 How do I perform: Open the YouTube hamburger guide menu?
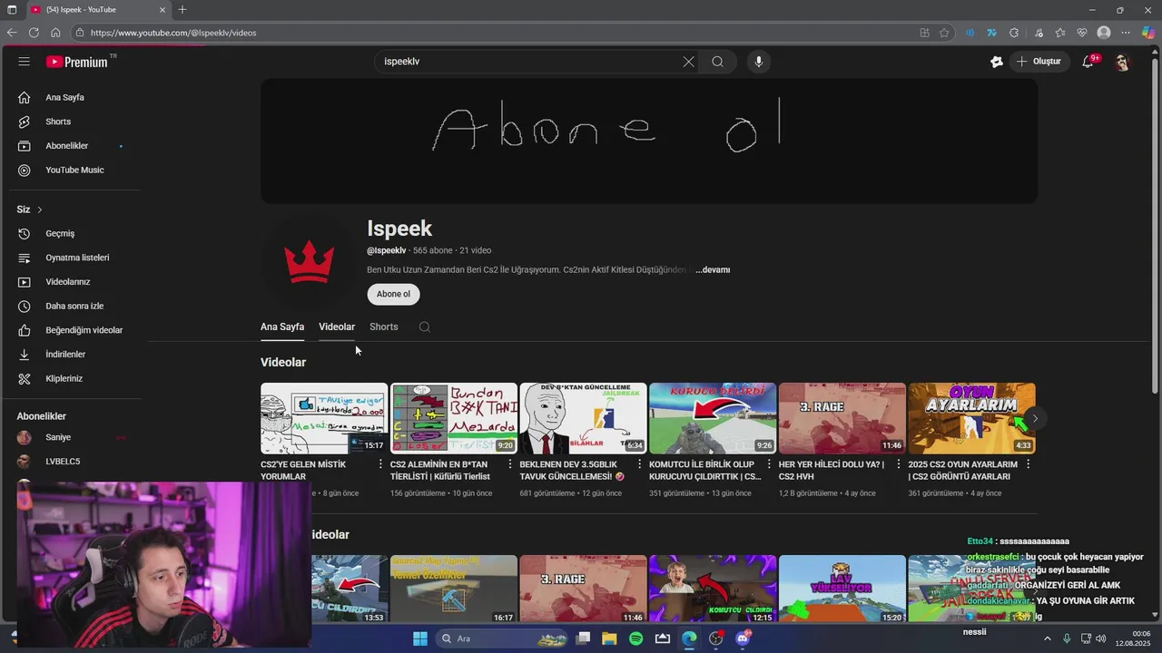coord(24,62)
